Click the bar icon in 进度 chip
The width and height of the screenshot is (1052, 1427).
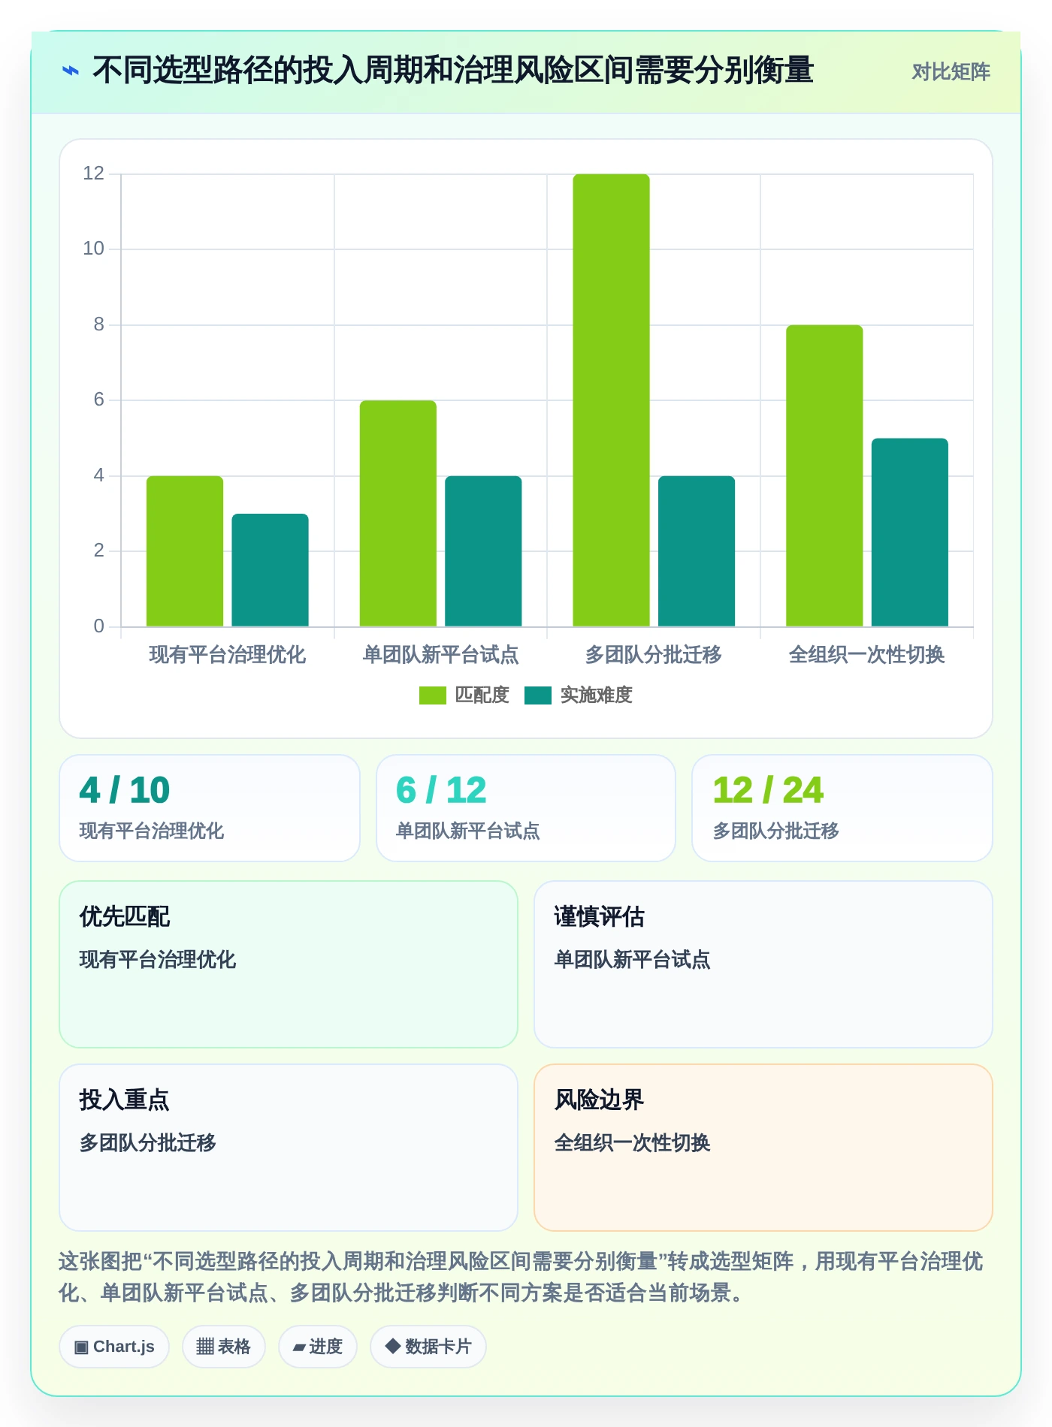[299, 1348]
